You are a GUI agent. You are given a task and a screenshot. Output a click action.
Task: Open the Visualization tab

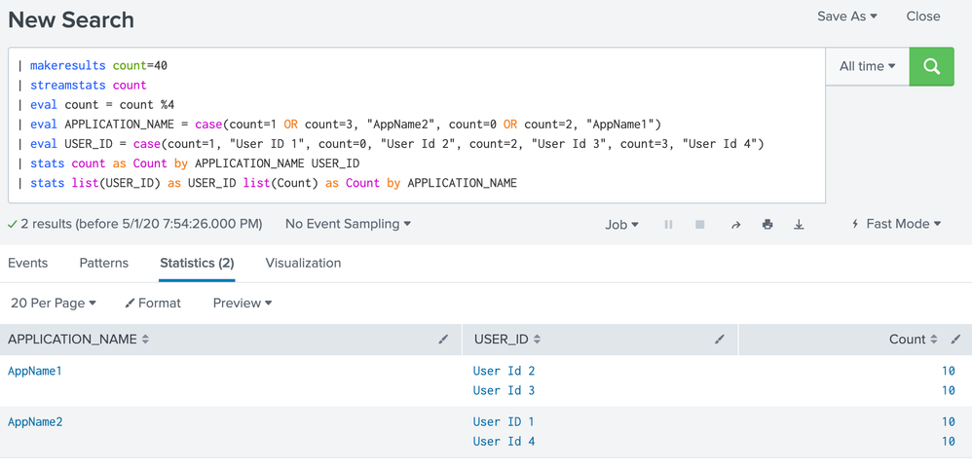pos(303,263)
